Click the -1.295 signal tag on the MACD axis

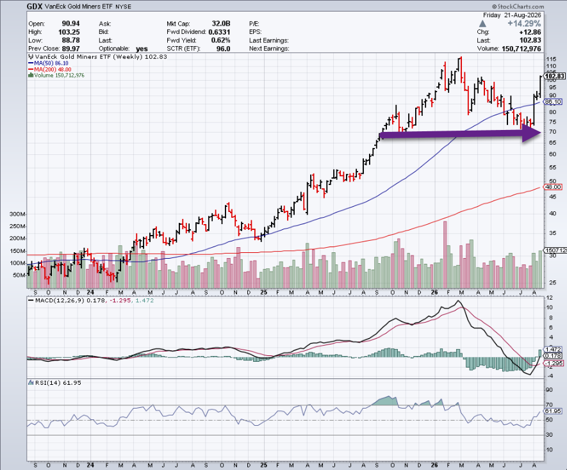point(554,363)
